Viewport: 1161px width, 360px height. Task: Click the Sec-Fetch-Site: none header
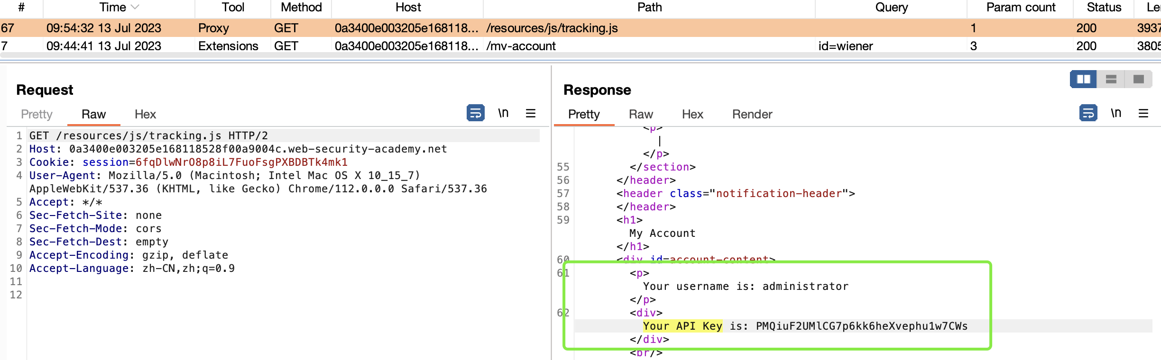pyautogui.click(x=95, y=215)
